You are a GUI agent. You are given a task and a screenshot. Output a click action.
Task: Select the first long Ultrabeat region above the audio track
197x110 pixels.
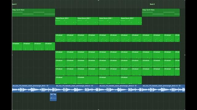[66, 80]
